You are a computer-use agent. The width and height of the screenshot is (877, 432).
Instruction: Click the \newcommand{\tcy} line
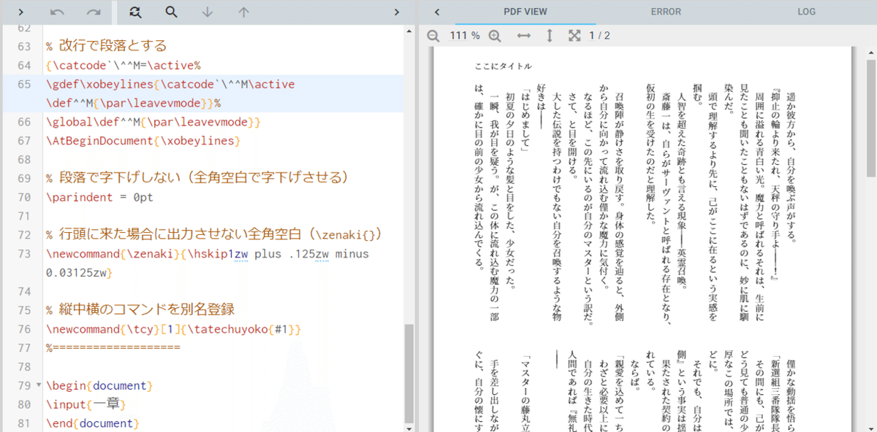pyautogui.click(x=173, y=329)
